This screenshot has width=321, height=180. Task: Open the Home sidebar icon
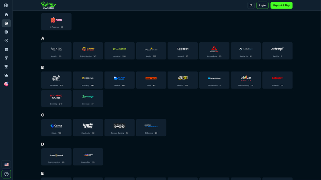click(x=6, y=15)
